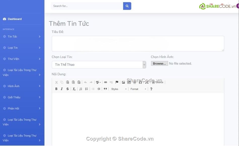Expand the Hình Ảnh chevron
Viewport: 239px width, 146px height.
tap(40, 86)
